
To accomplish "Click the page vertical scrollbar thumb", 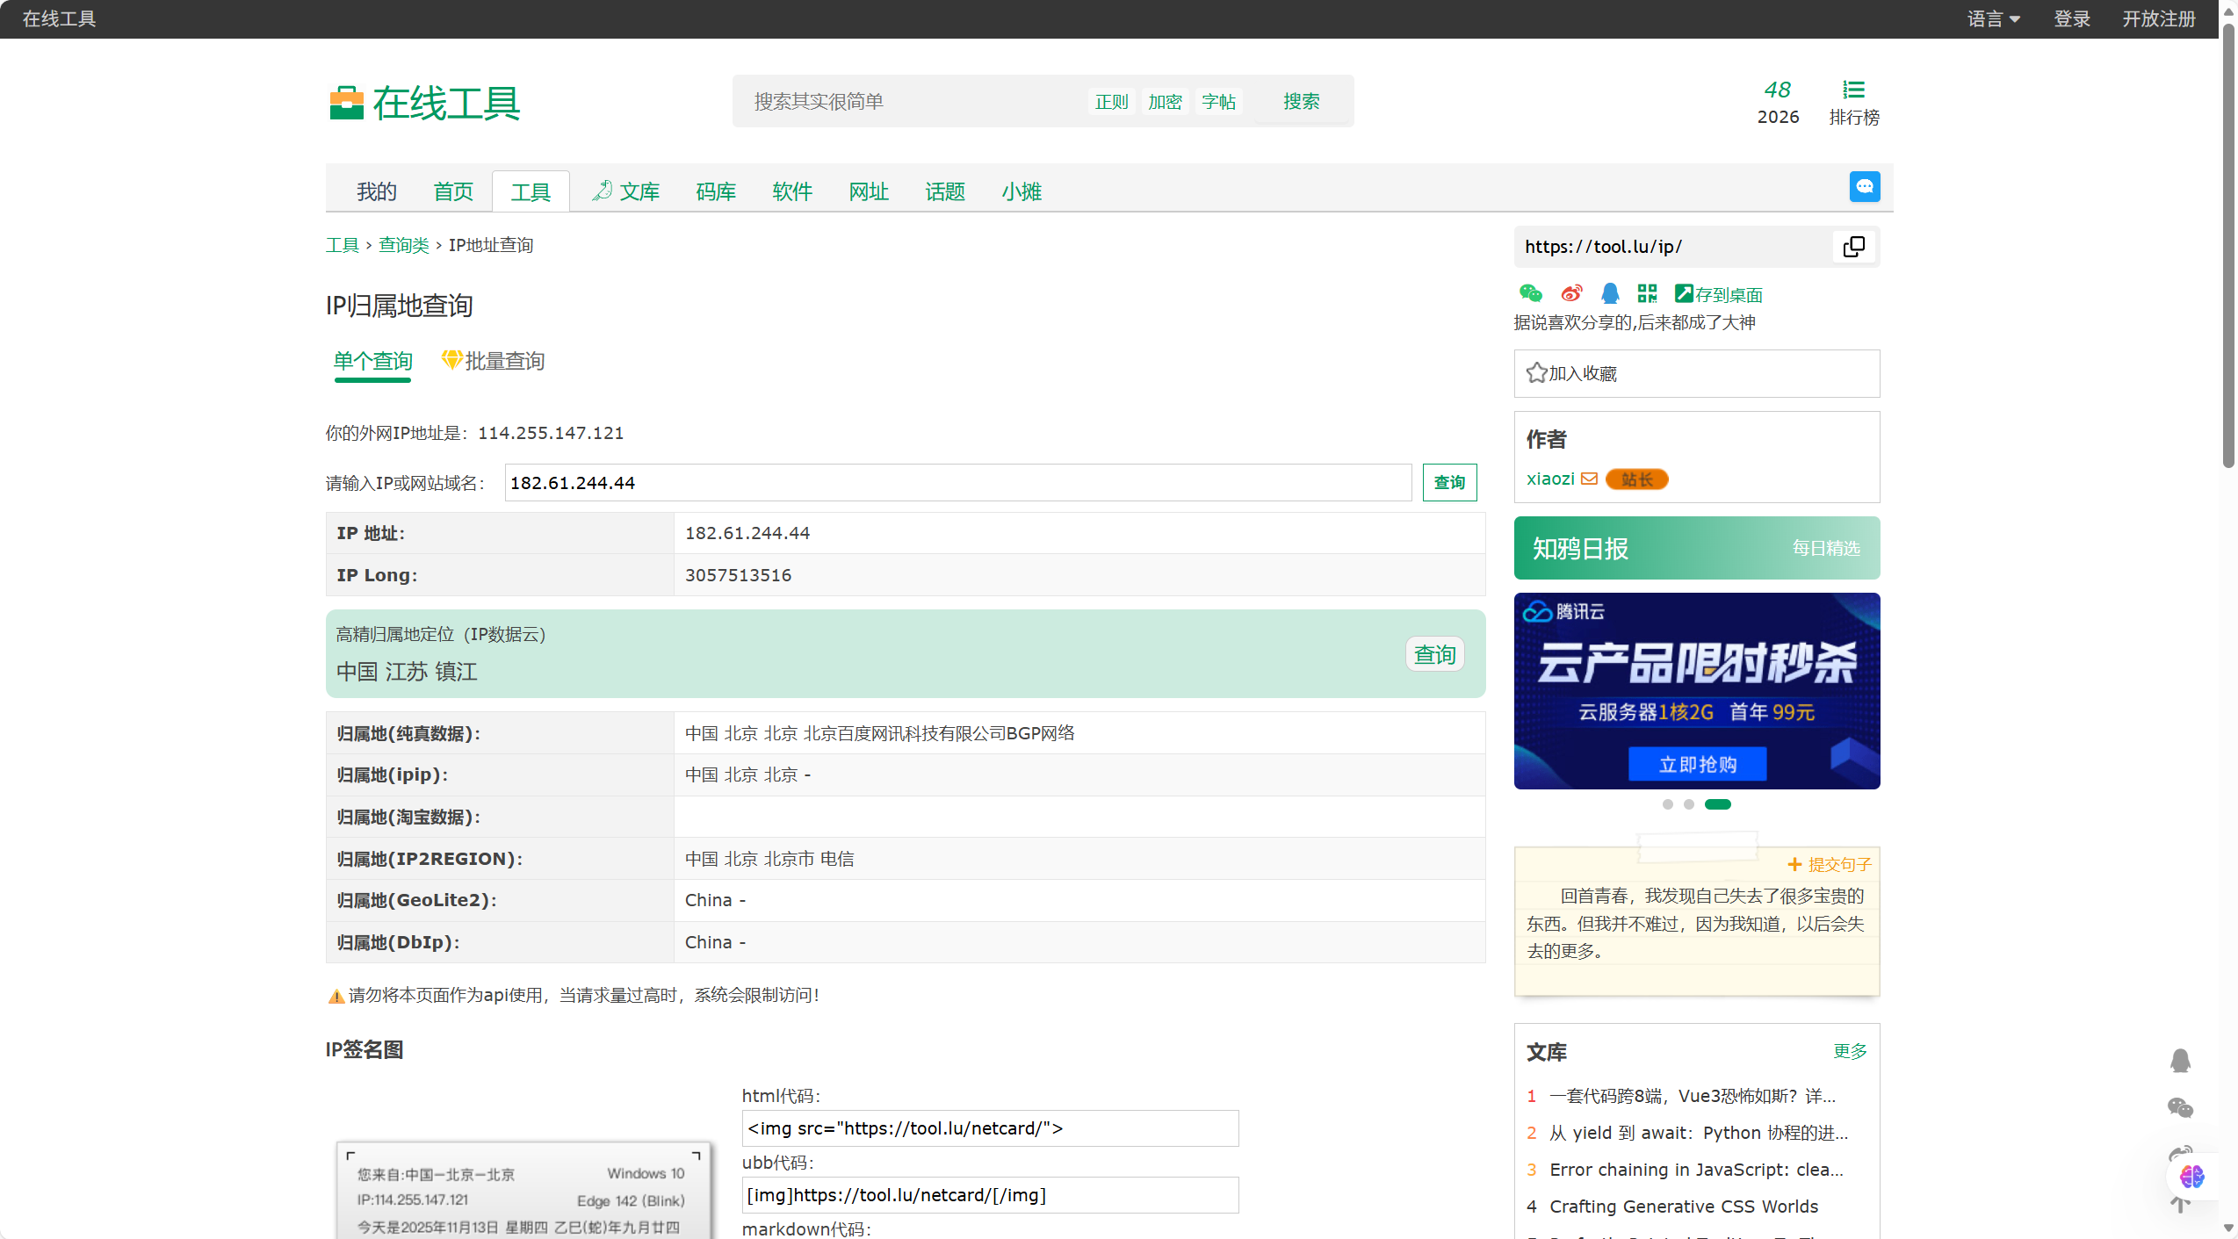I will click(x=2228, y=246).
